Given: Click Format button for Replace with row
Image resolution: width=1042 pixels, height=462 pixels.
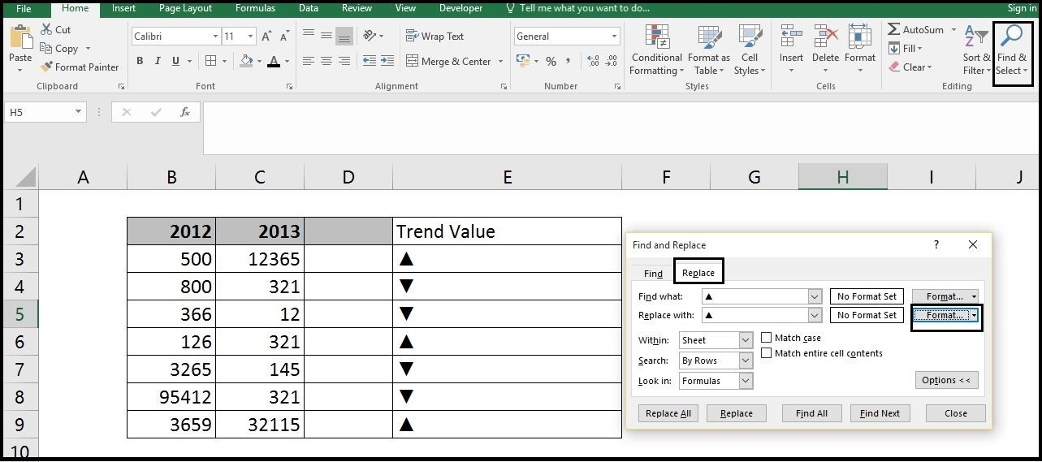Looking at the screenshot, I should 942,315.
